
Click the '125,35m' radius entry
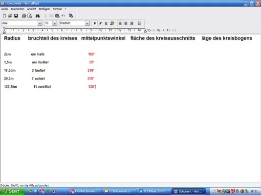pyautogui.click(x=10, y=87)
